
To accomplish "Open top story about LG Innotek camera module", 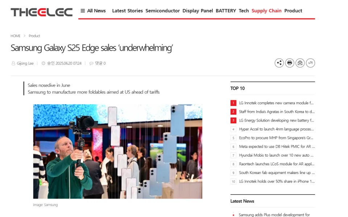I will click(276, 103).
